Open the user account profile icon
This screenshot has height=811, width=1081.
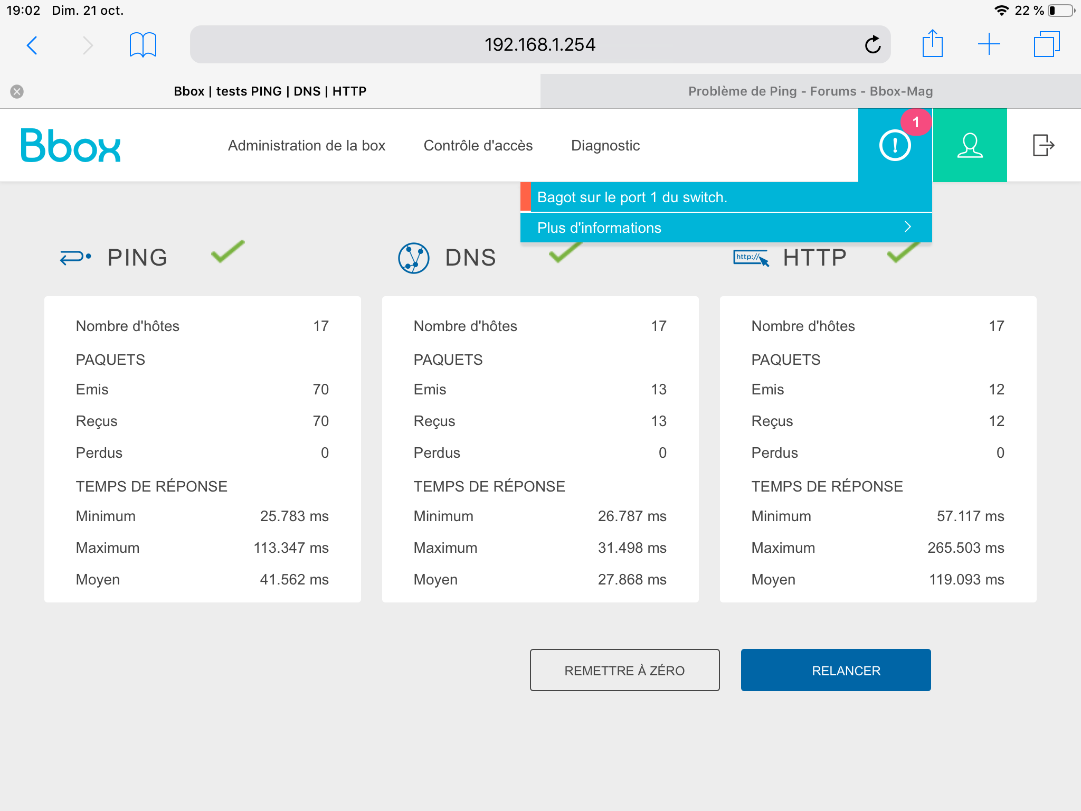970,145
